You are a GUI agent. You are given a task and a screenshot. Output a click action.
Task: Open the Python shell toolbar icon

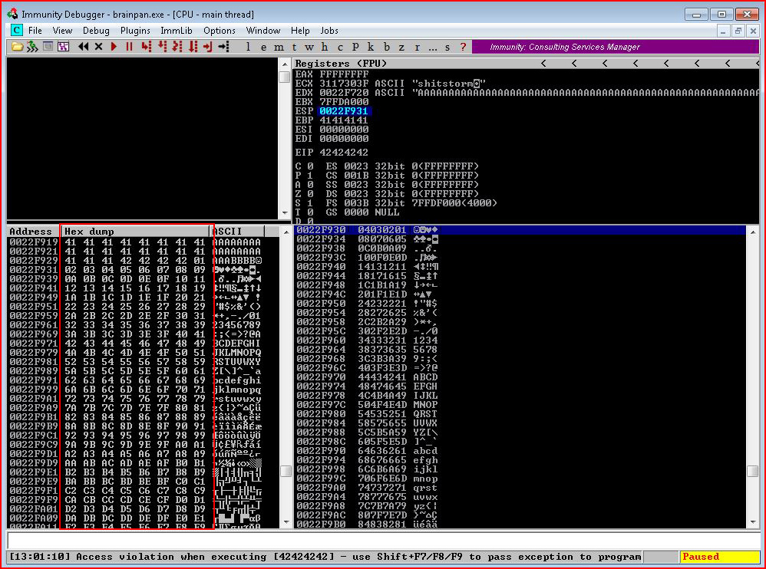point(32,47)
